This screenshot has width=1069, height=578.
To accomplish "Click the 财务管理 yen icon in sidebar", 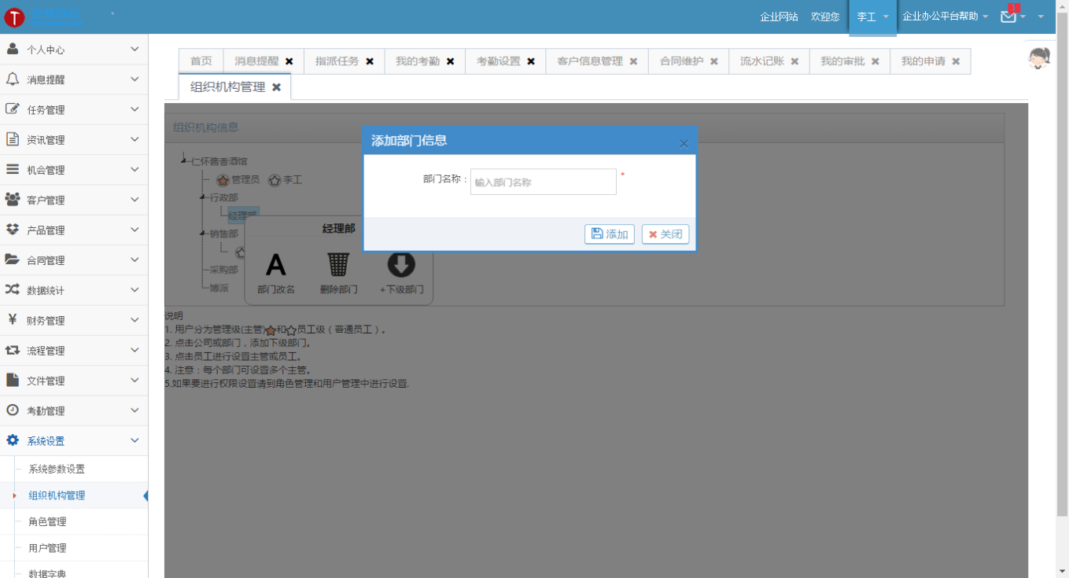I will point(13,320).
